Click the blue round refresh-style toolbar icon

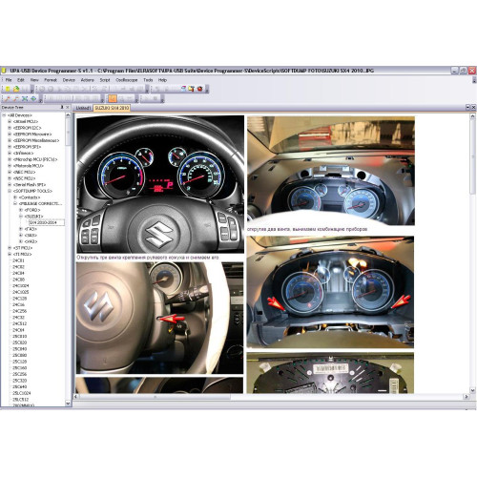tap(32, 98)
